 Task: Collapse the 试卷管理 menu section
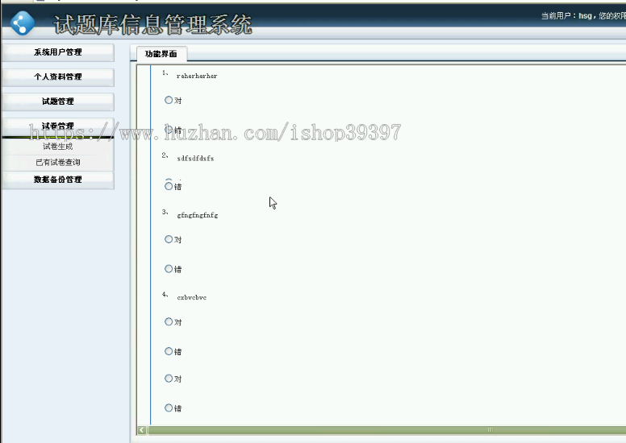click(58, 126)
